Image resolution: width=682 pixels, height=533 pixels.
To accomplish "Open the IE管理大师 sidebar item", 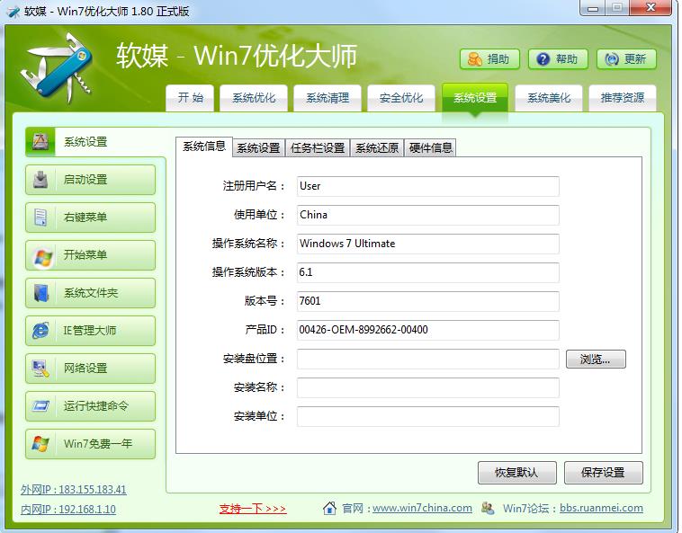I will point(91,331).
